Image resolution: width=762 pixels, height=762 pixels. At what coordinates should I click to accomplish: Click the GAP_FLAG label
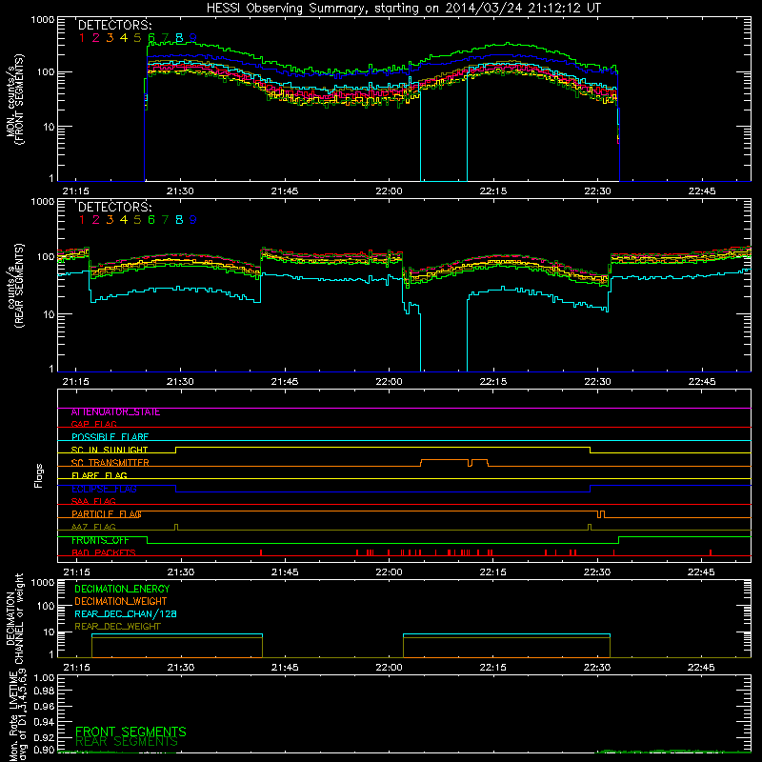coord(93,424)
